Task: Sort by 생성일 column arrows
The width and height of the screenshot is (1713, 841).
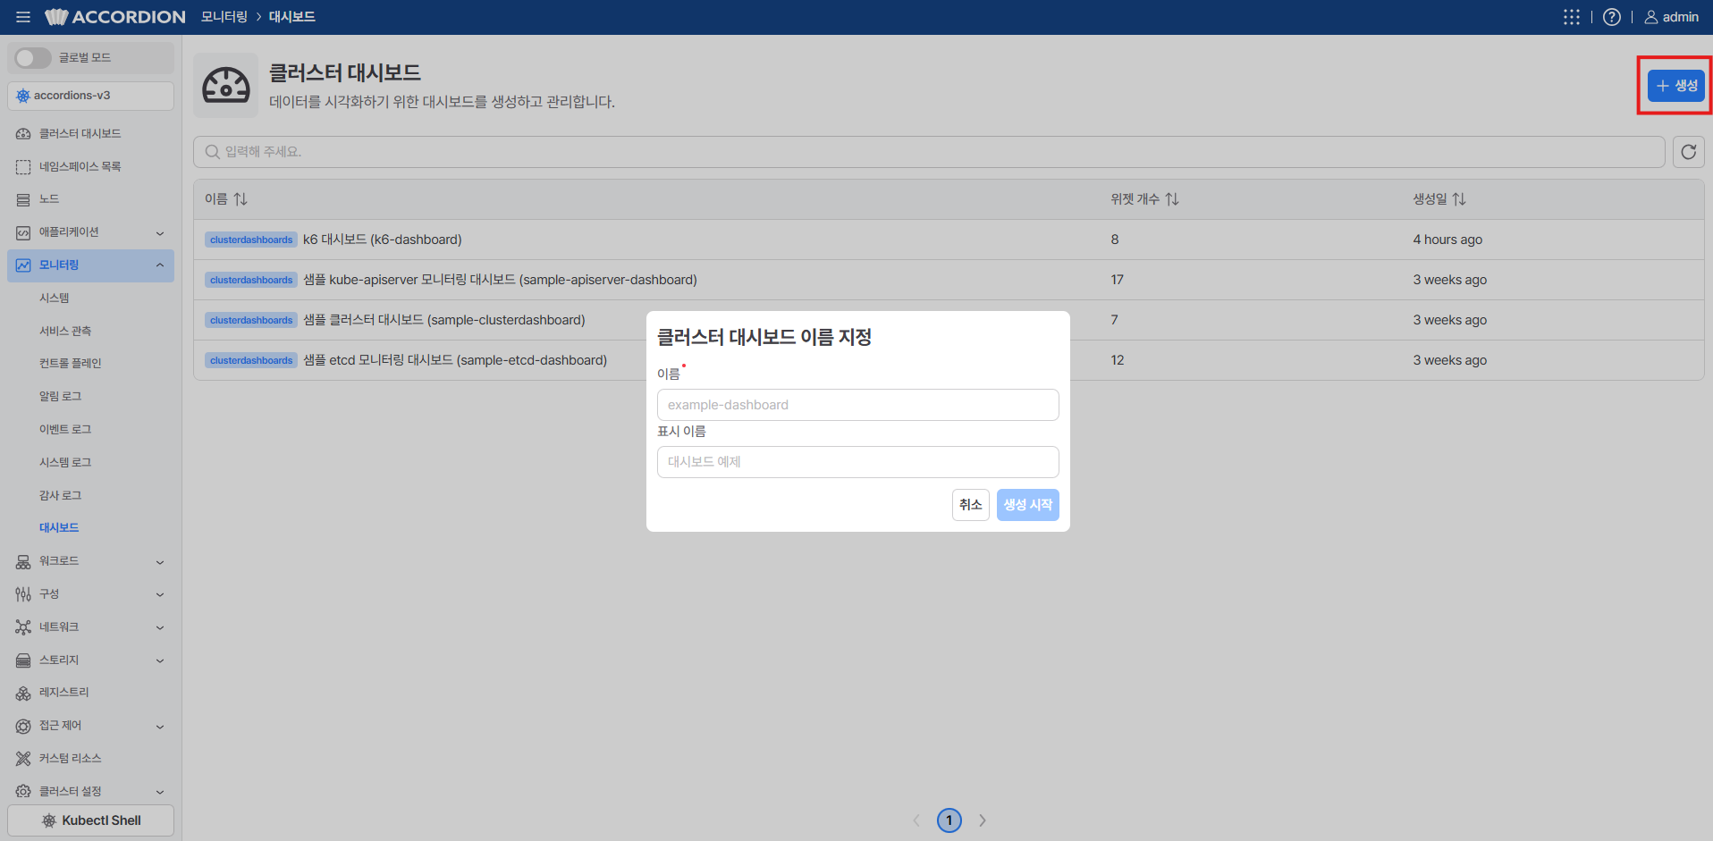Action: point(1459,199)
